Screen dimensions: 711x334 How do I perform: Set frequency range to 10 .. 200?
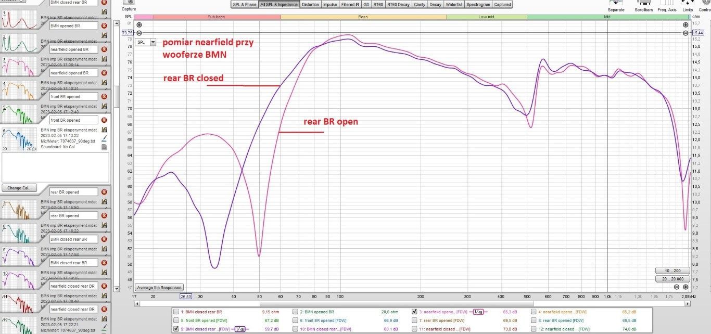click(x=672, y=271)
